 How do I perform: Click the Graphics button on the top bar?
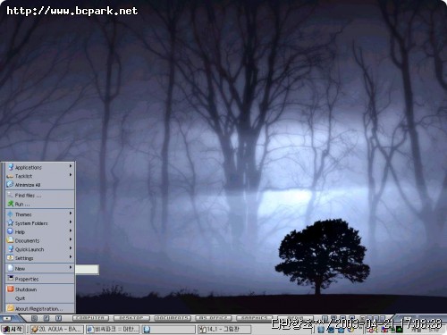pyautogui.click(x=255, y=318)
